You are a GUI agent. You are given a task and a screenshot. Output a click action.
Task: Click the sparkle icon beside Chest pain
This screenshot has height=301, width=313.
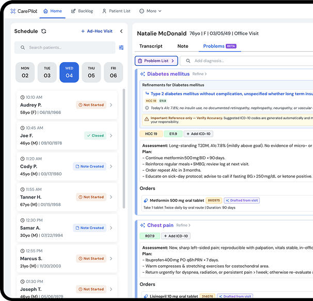coord(143,225)
